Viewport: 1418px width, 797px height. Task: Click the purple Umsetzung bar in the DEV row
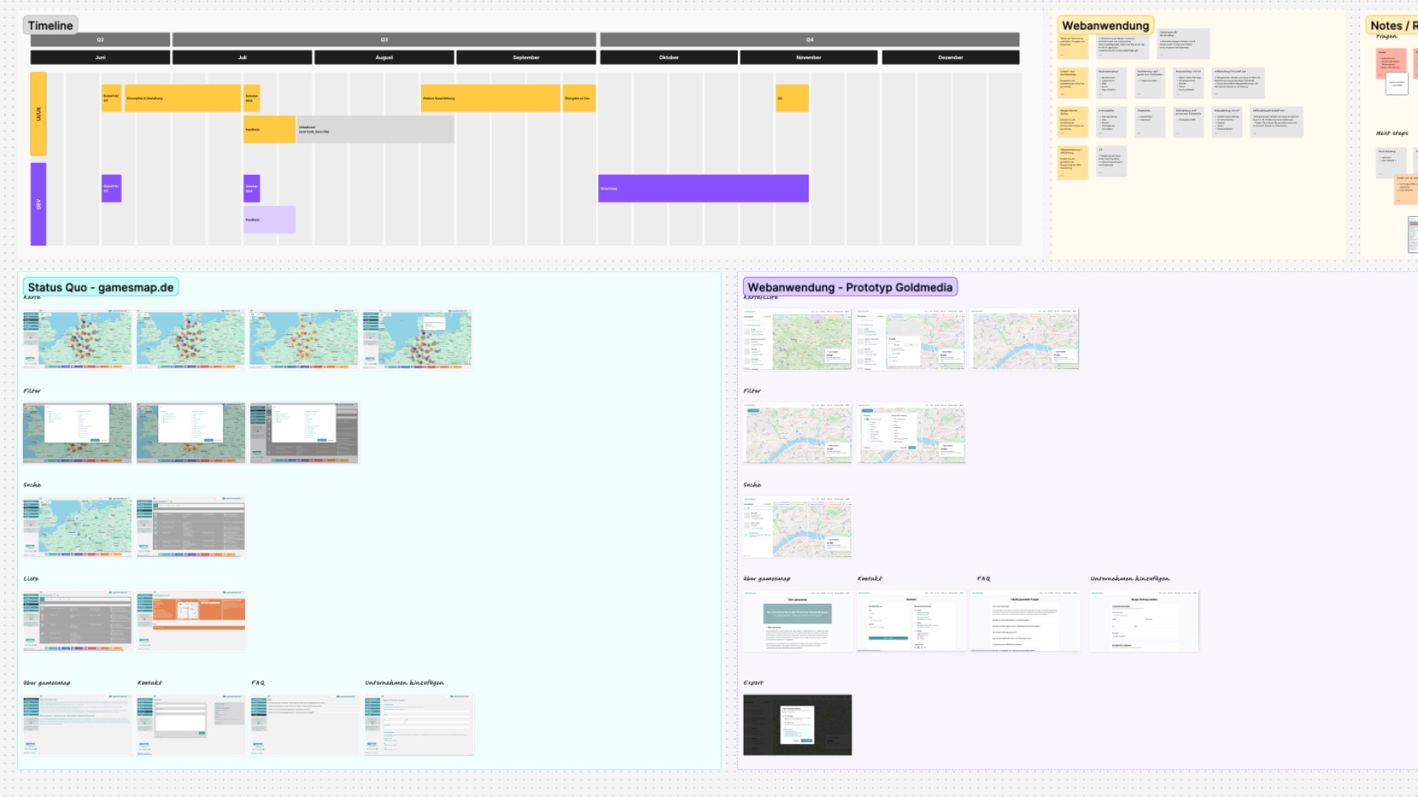click(702, 188)
